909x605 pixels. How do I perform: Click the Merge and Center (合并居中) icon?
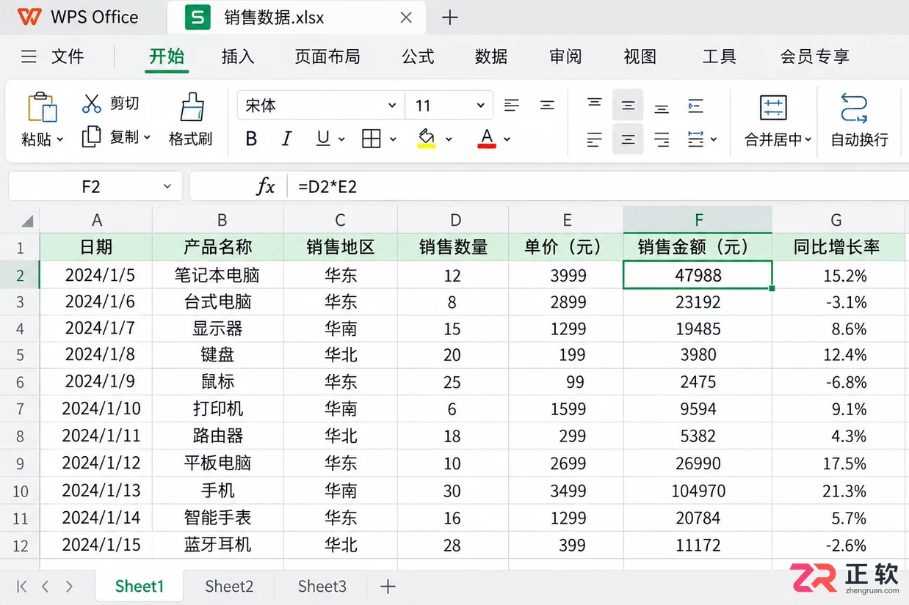pyautogui.click(x=773, y=107)
